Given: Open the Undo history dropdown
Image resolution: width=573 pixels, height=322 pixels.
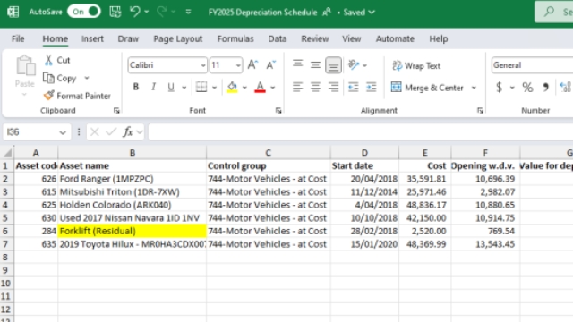Looking at the screenshot, I should pos(147,12).
